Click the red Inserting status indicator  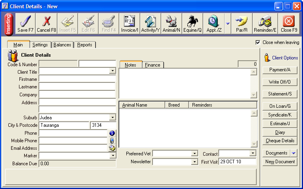9,25
